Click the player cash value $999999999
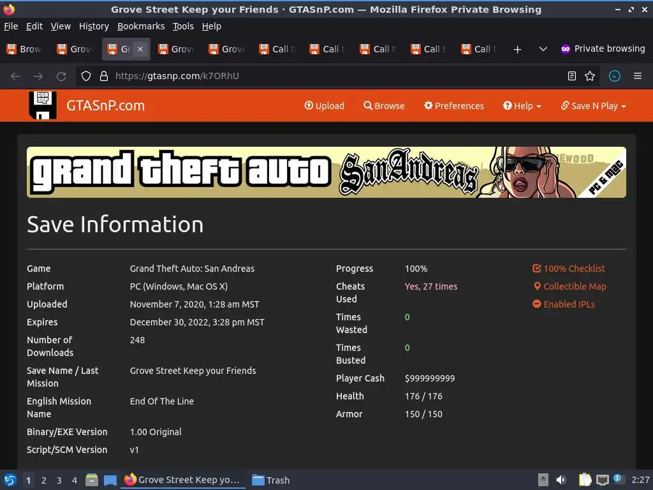Screen dimensions: 653x490 coord(430,378)
